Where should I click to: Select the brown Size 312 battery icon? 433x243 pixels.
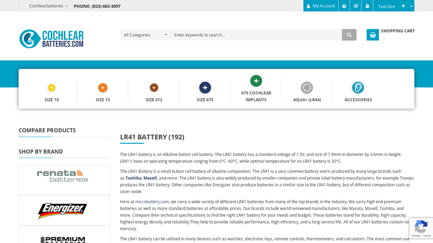click(154, 87)
